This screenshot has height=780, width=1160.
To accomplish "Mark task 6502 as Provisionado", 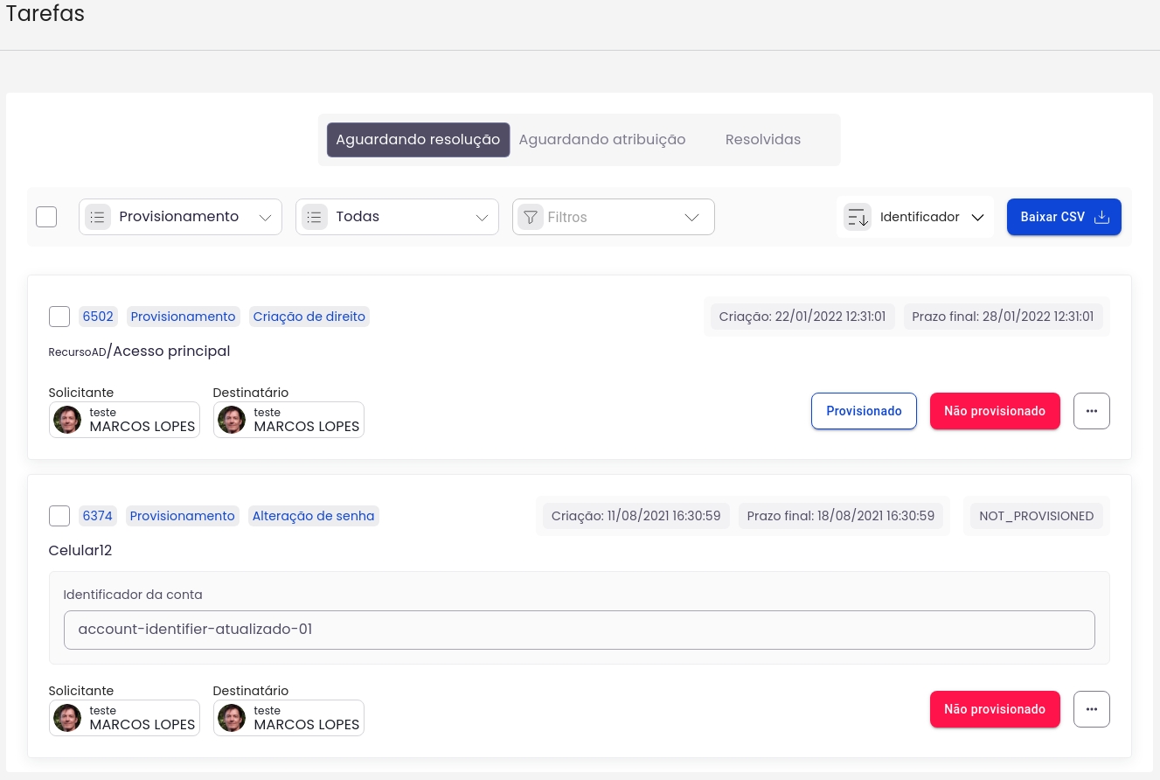I will [x=864, y=411].
